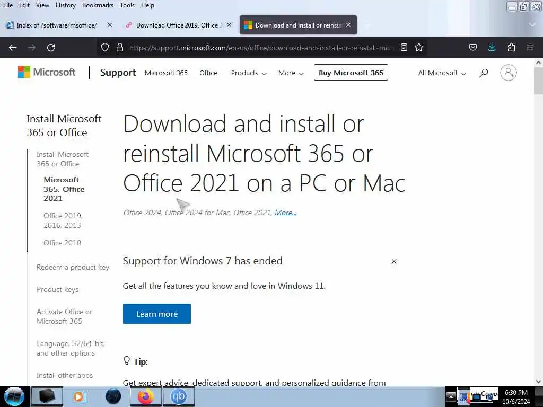Click the page vertical scrollbar thumb

coord(538,81)
